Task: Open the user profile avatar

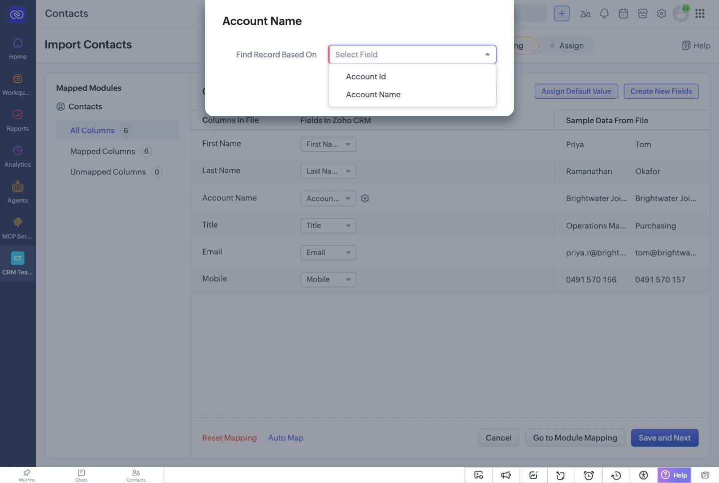Action: [681, 13]
